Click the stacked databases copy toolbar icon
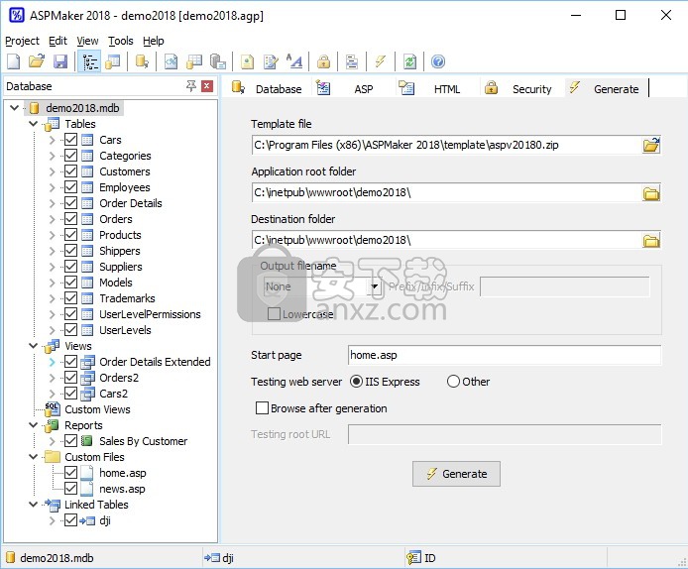Viewport: 688px width, 569px height. pyautogui.click(x=218, y=61)
